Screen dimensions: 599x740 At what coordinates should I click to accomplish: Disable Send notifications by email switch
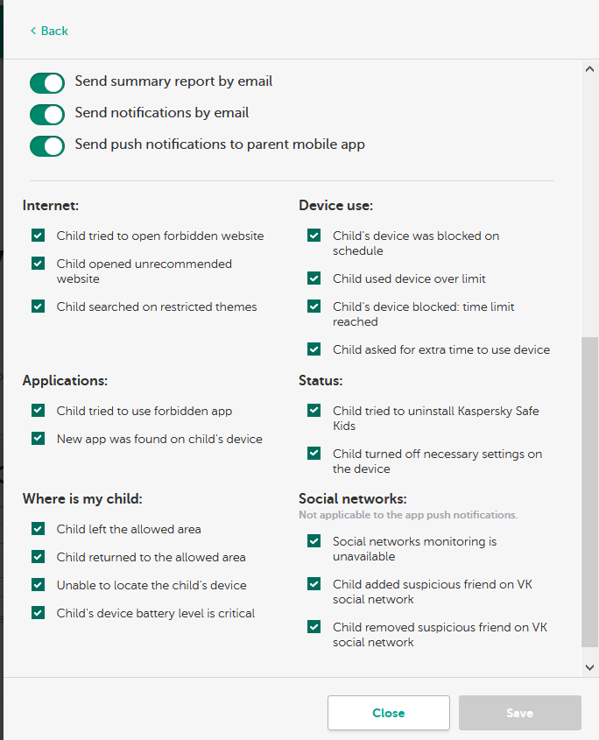47,114
